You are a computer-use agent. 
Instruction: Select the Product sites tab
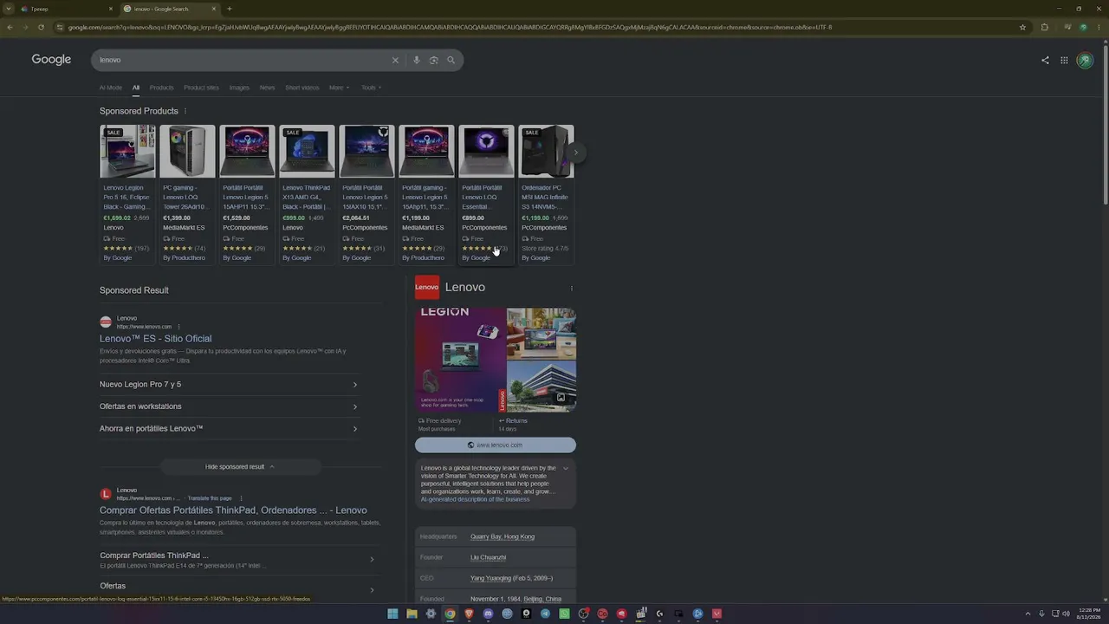coord(201,88)
